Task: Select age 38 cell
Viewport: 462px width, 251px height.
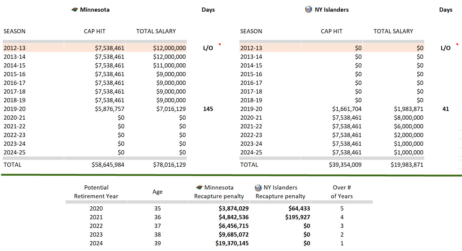Action: (158, 235)
